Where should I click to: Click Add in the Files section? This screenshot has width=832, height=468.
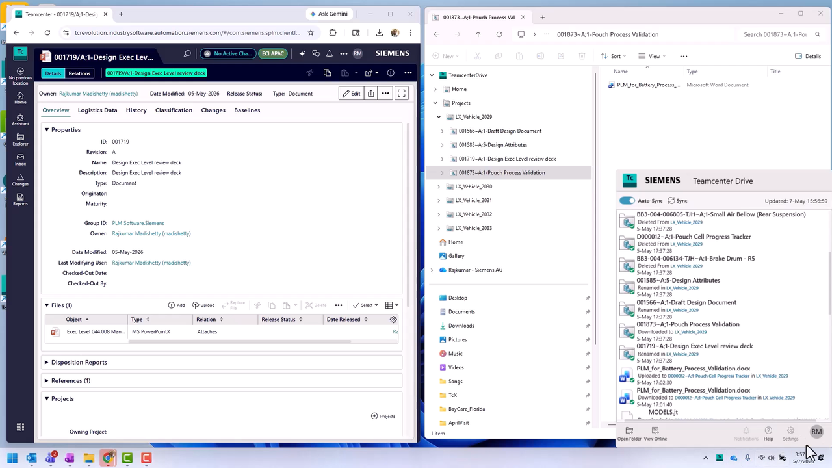[177, 305]
